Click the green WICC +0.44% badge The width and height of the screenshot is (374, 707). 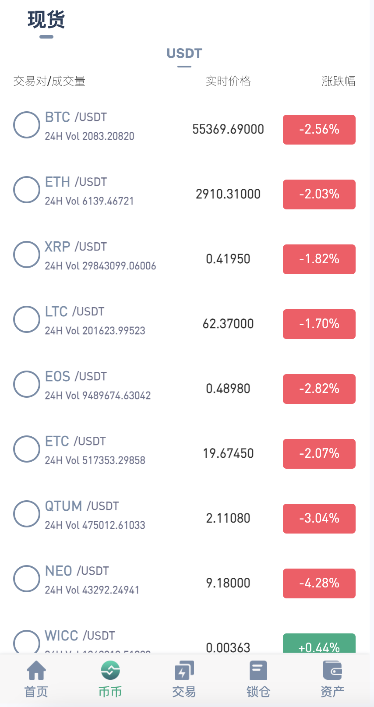[319, 643]
